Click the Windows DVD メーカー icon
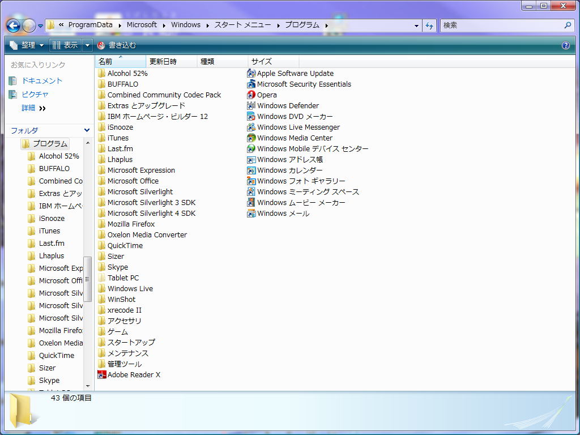Viewport: 580px width, 435px height. pos(251,116)
